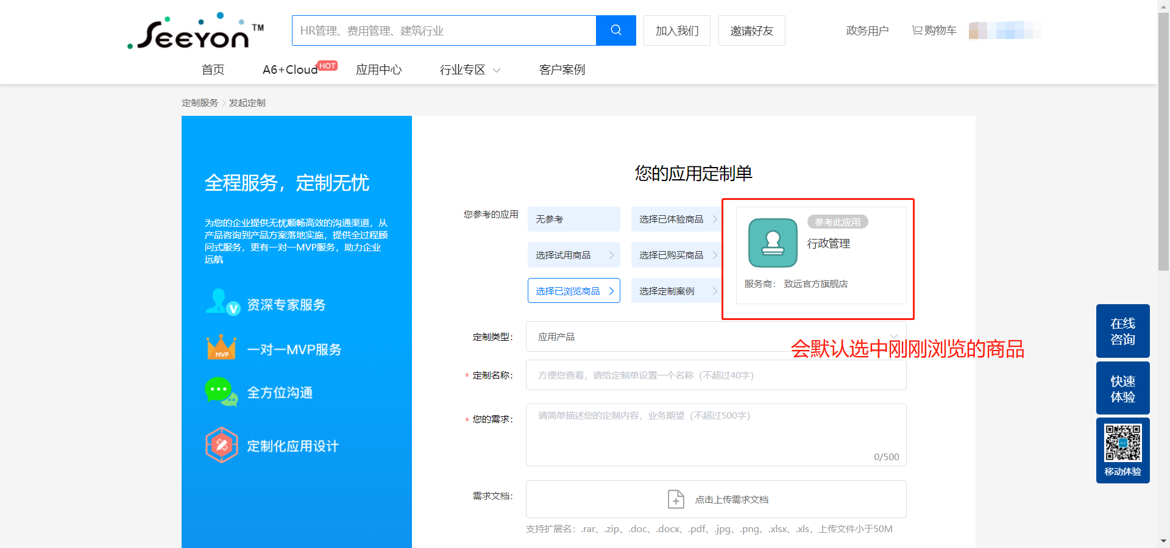Go to 首页 in navigation

(213, 69)
